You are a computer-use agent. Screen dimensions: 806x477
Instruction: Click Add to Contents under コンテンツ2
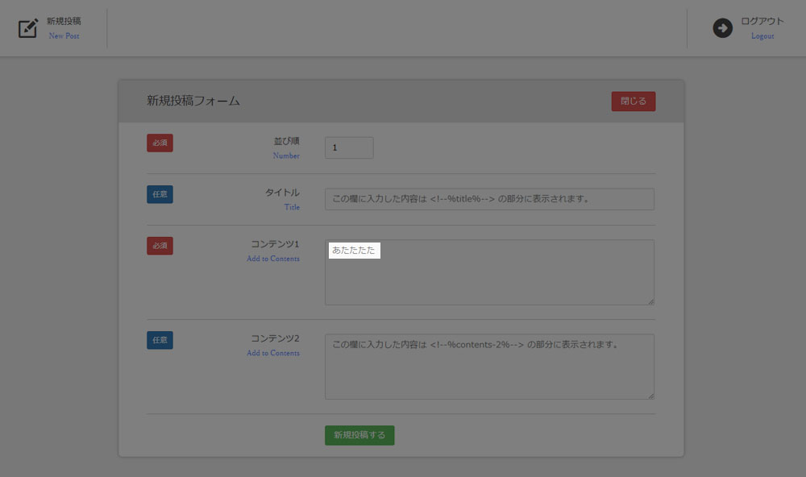pos(273,353)
